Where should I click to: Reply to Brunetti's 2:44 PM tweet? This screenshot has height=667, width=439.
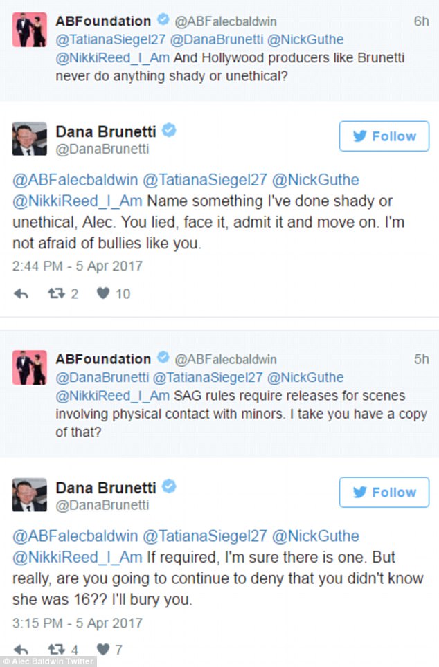(x=21, y=293)
